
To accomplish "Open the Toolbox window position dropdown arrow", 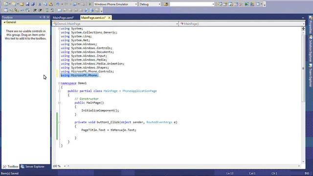I will (x=40, y=18).
